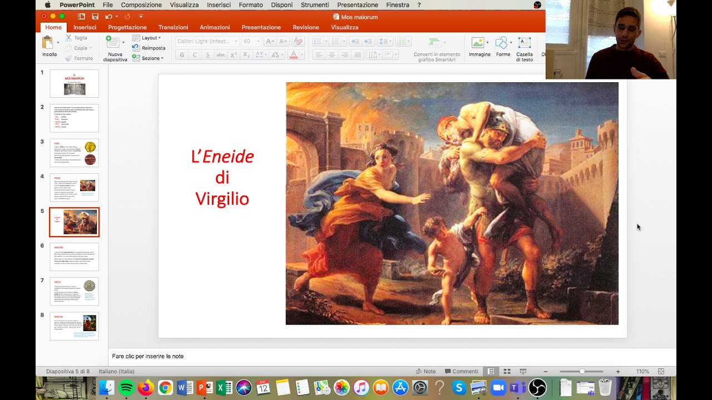Select slide 3 thumbnail FIDES
Screen dimensions: 712x400
click(x=74, y=153)
